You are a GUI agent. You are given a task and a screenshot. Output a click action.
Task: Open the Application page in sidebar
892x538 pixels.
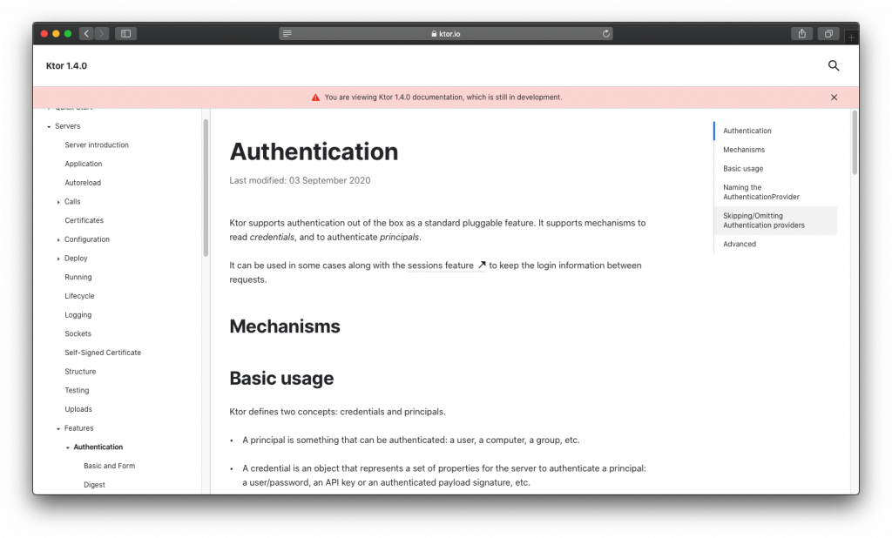[x=84, y=164]
